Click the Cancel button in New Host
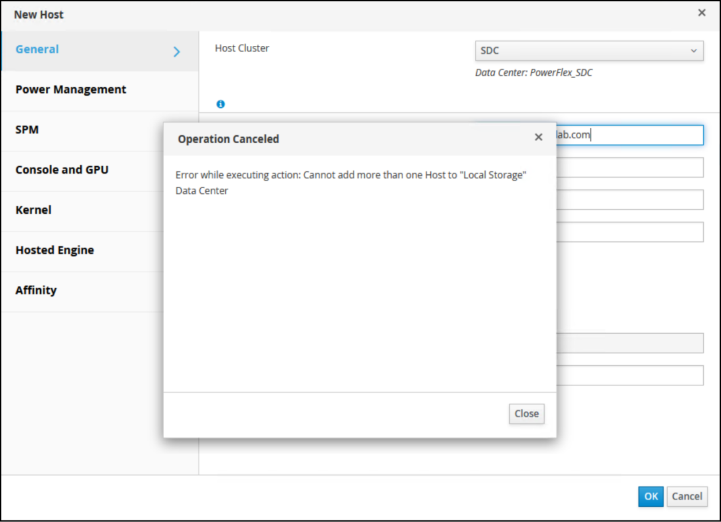Screen dimensions: 721x522 point(687,496)
